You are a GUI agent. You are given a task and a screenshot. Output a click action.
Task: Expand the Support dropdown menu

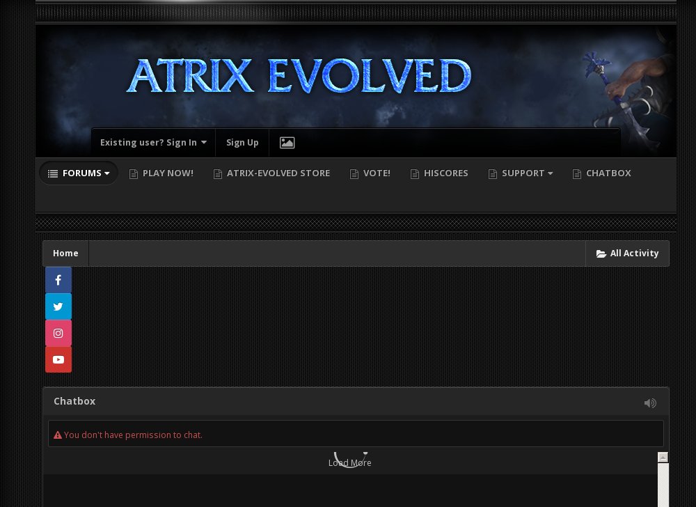pyautogui.click(x=521, y=173)
